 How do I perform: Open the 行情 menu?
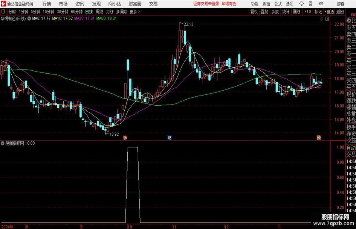tap(47, 4)
